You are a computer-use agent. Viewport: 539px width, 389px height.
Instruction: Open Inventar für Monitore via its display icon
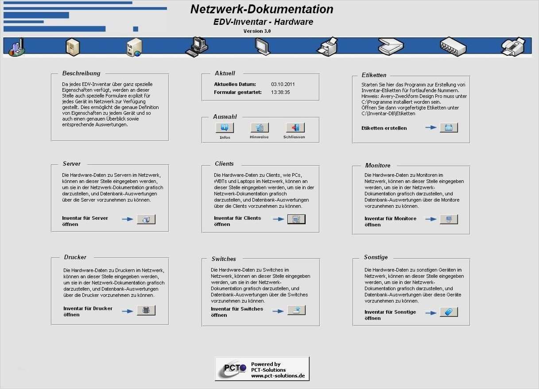[449, 219]
